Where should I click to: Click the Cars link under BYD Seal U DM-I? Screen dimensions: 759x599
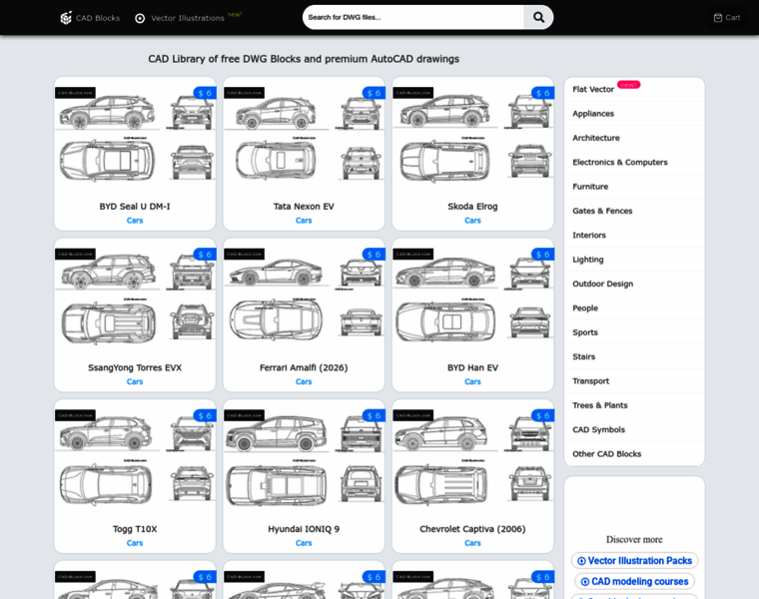pos(135,221)
